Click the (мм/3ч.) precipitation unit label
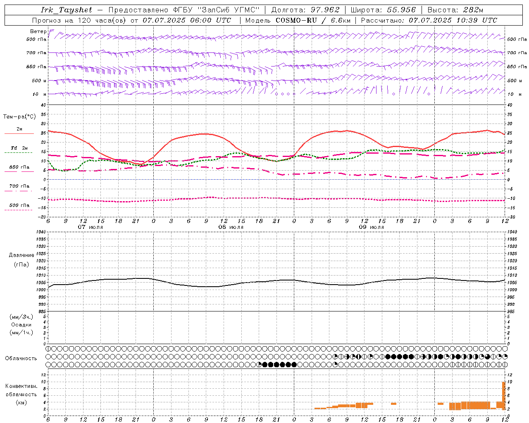Image resolution: width=529 pixels, height=423 pixels. 21,317
